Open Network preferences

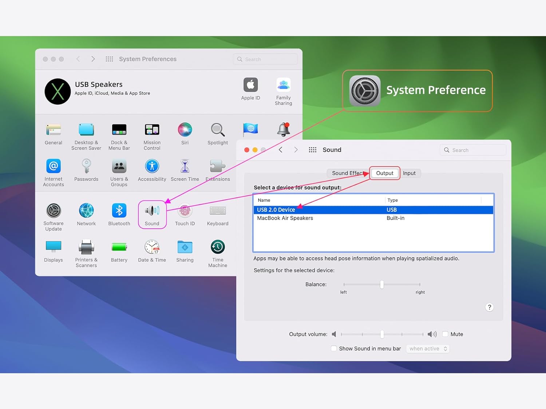(x=86, y=214)
